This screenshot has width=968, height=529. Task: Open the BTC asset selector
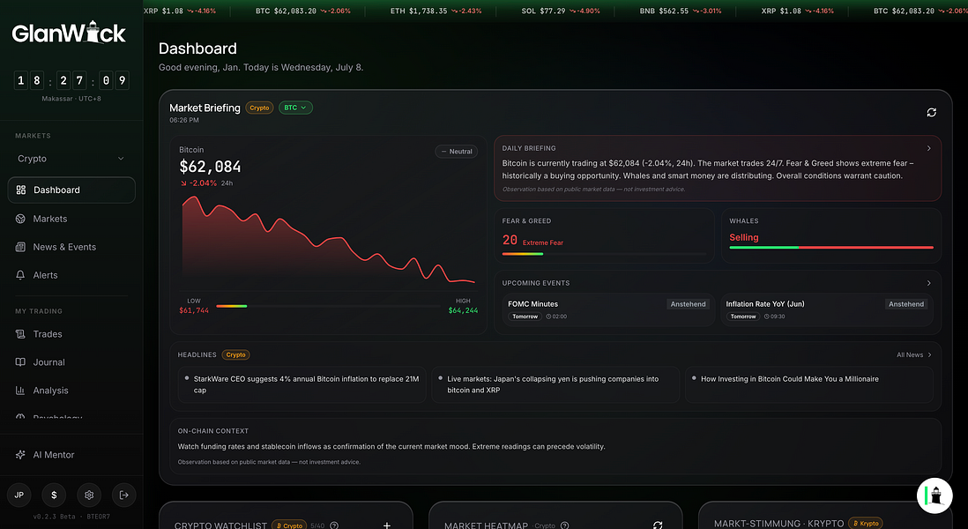click(295, 108)
